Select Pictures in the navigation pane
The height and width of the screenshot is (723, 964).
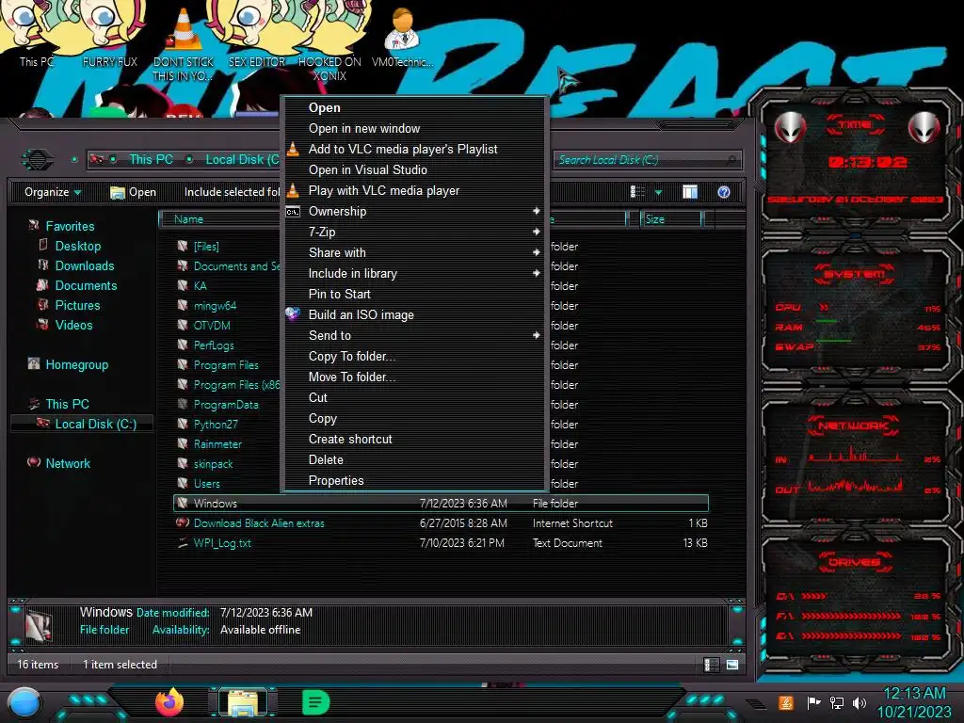(77, 305)
